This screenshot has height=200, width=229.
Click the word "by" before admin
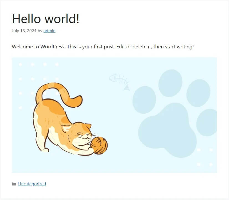40,31
